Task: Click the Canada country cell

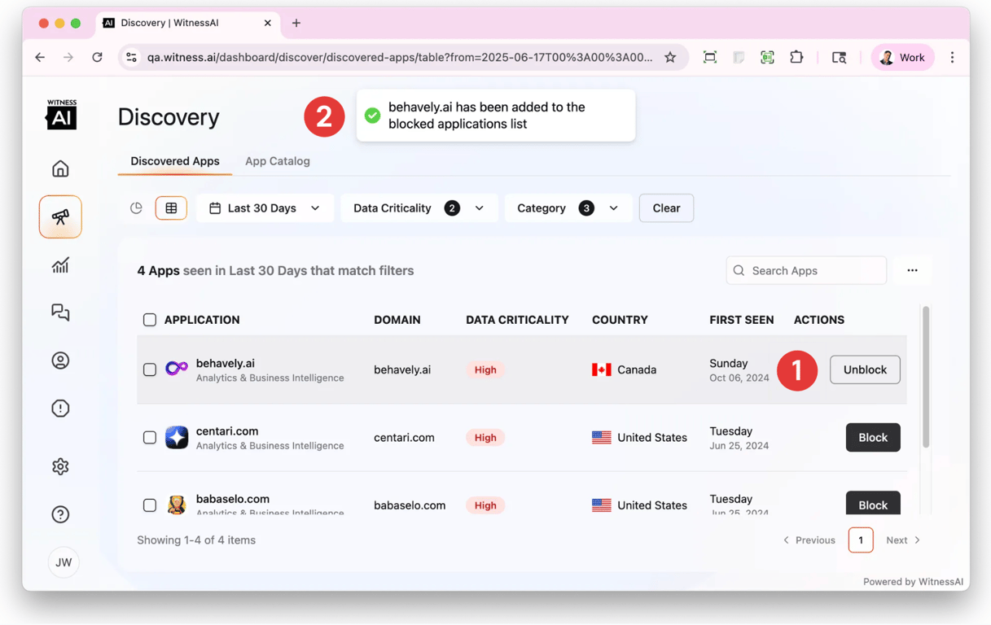Action: 625,369
